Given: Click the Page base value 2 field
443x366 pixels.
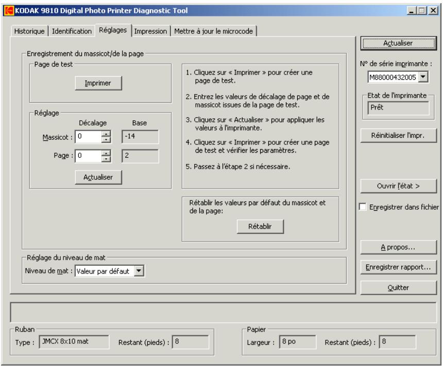Looking at the screenshot, I should pos(140,156).
